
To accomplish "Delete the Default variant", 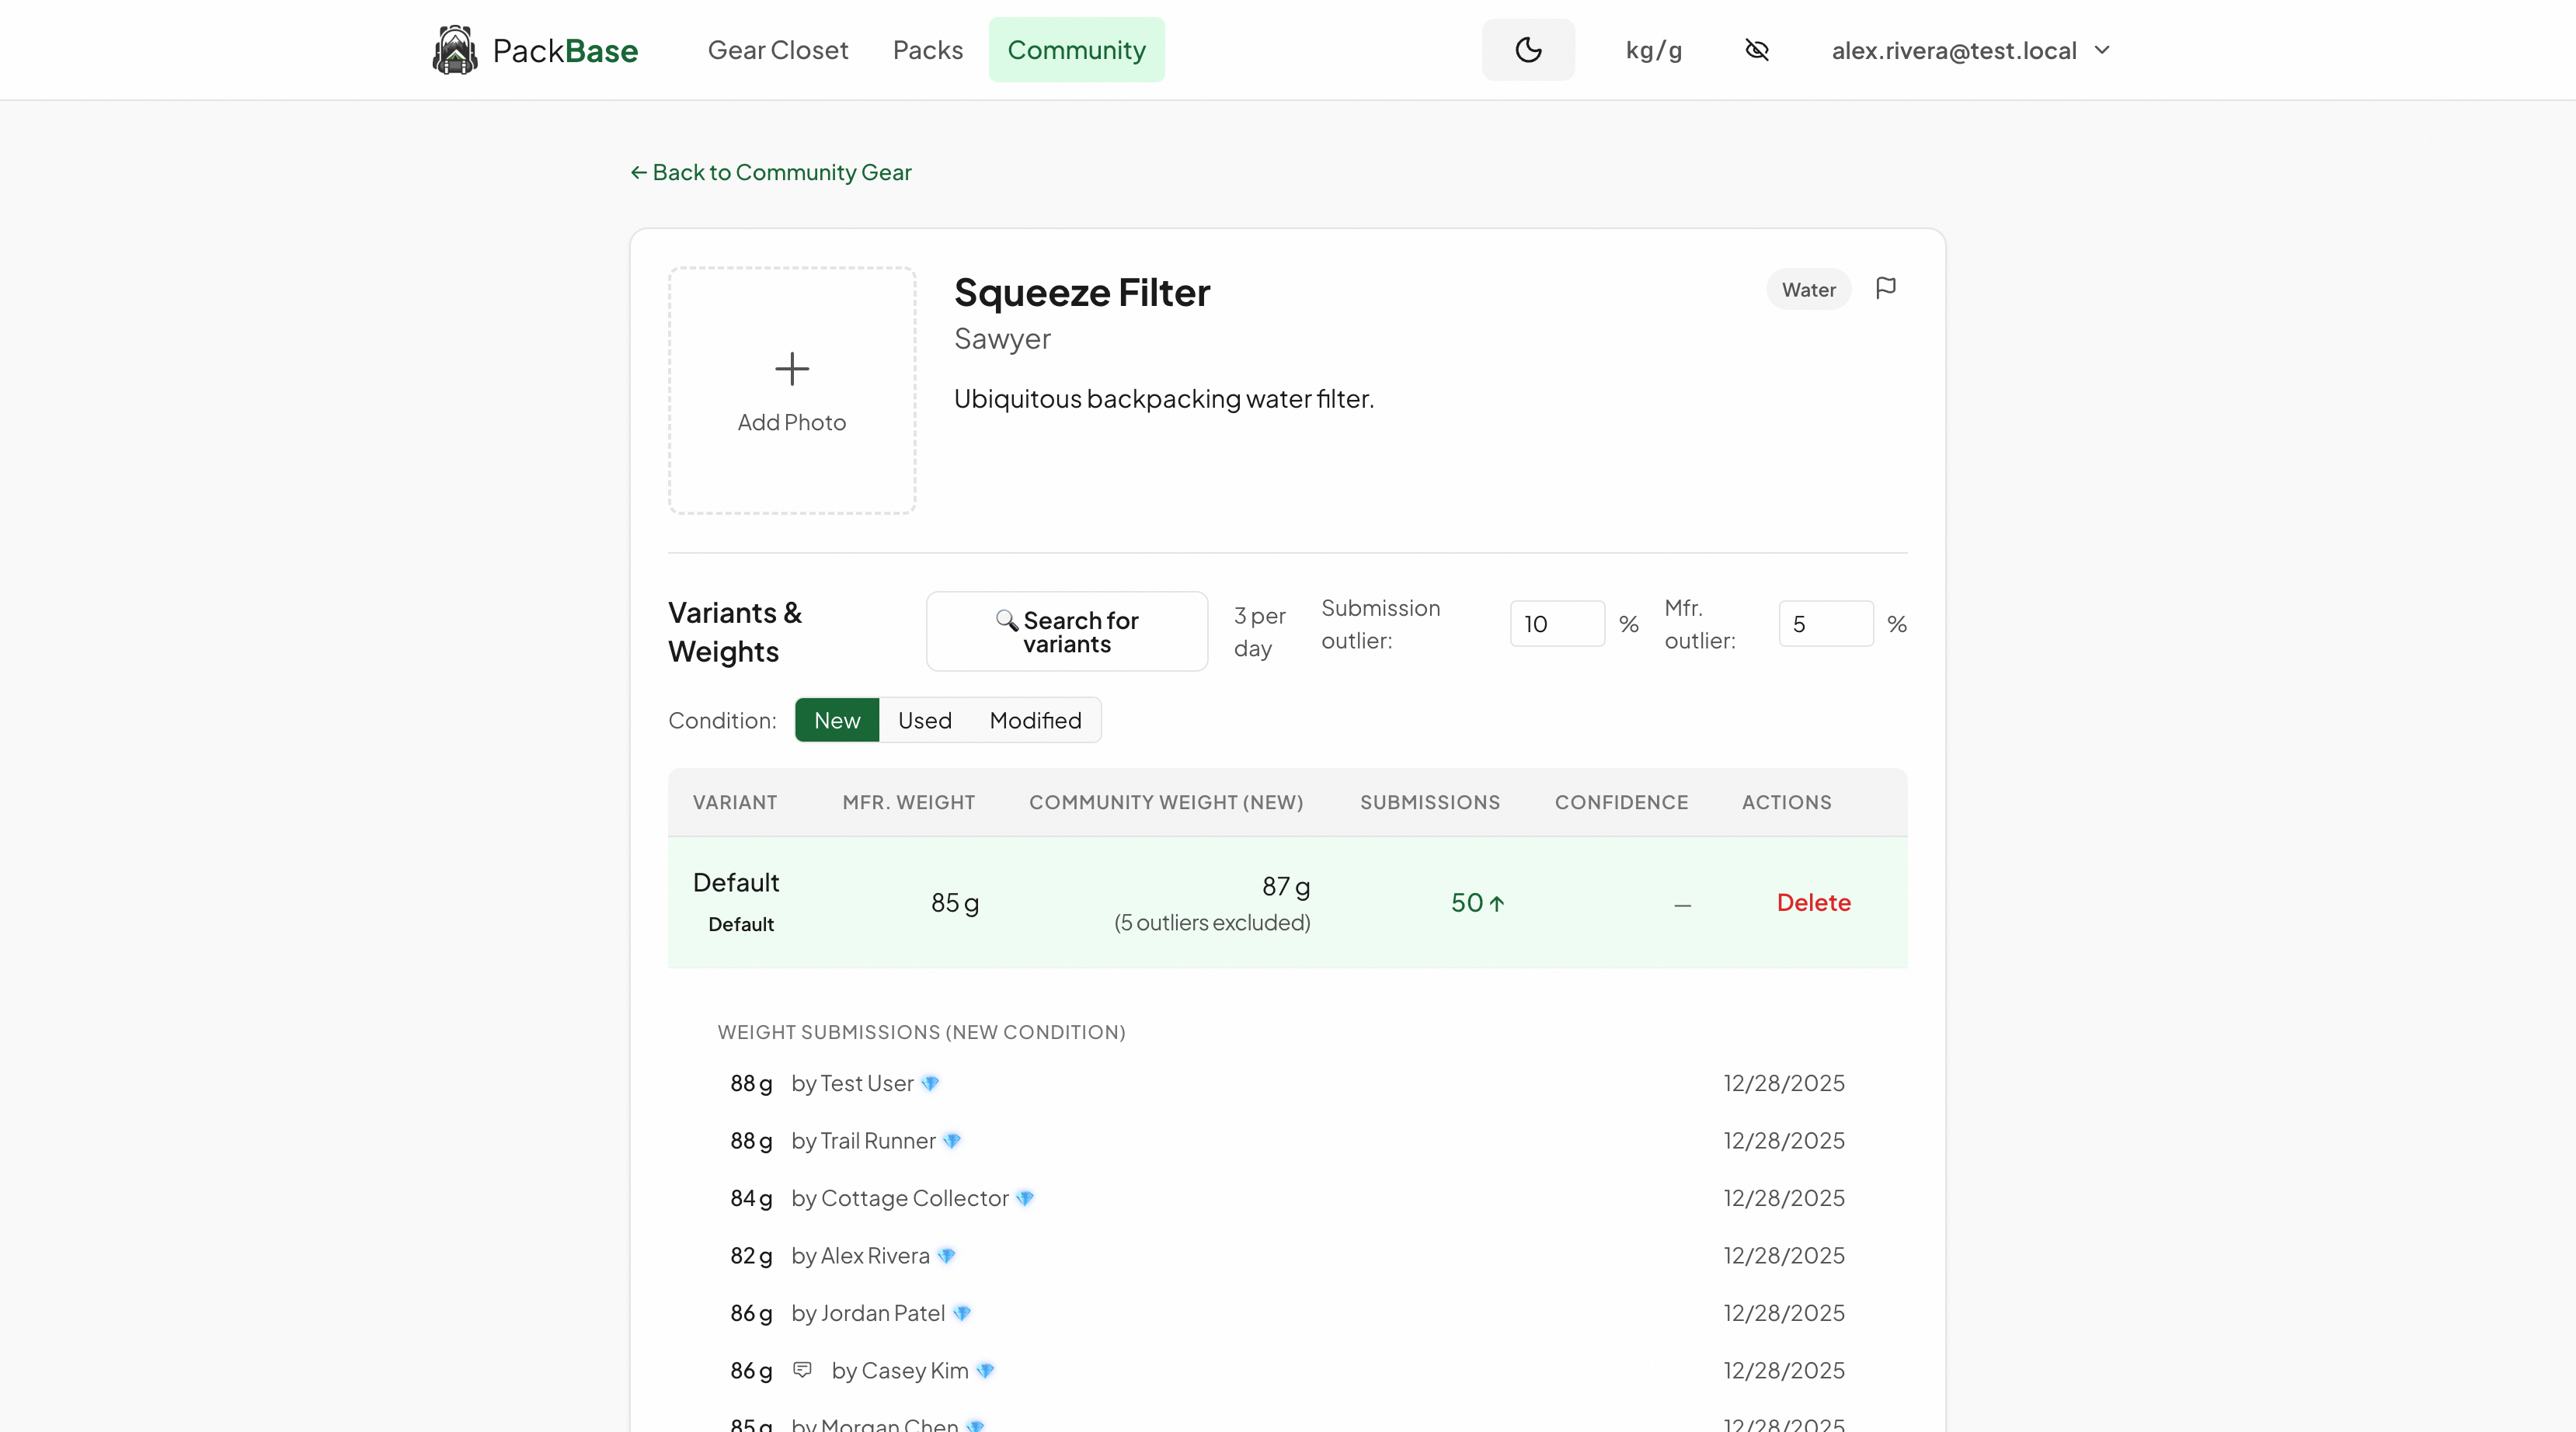I will (1813, 902).
